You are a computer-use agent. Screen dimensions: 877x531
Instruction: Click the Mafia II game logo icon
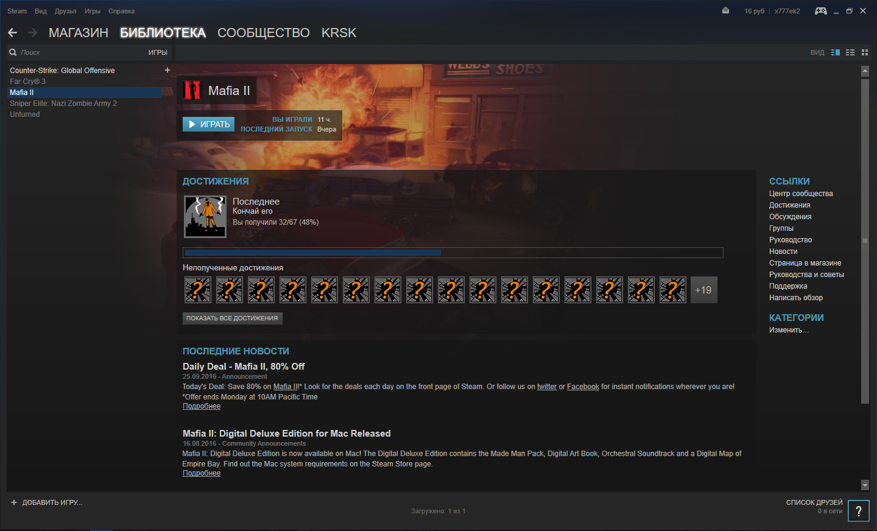(192, 90)
